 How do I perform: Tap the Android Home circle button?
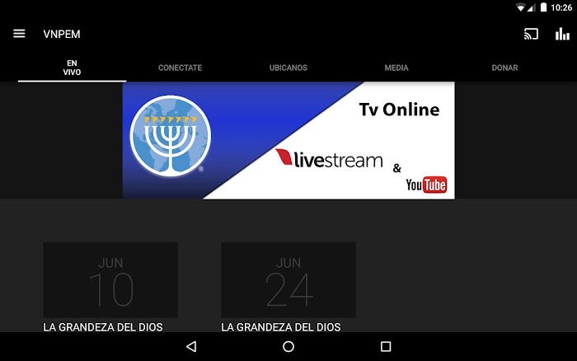288,346
